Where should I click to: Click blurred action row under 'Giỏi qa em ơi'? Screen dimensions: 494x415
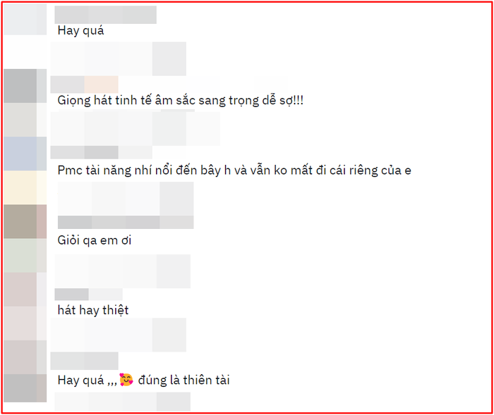tap(123, 271)
